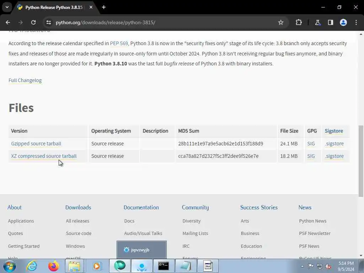
Task: Click the address bar URL
Action: coord(105,22)
